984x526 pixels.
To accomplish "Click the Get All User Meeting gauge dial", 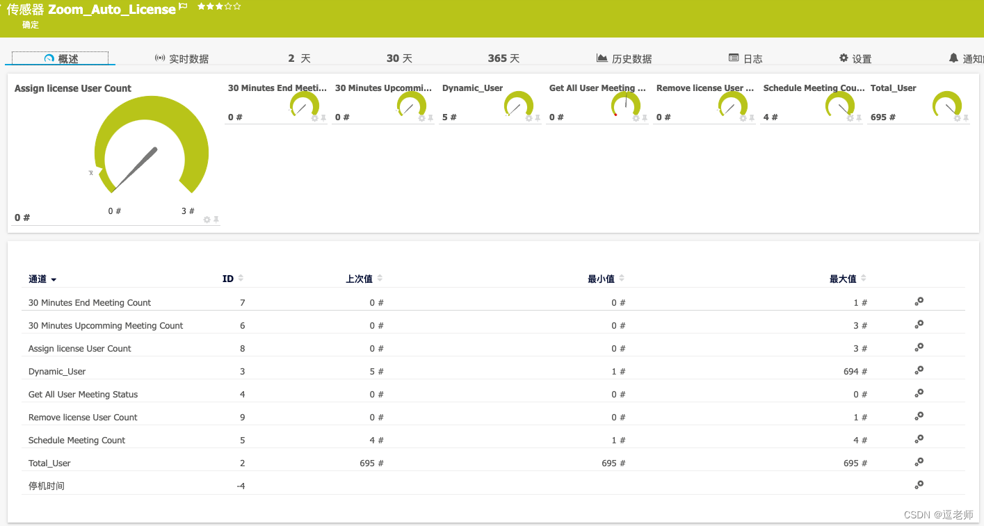I will click(627, 104).
